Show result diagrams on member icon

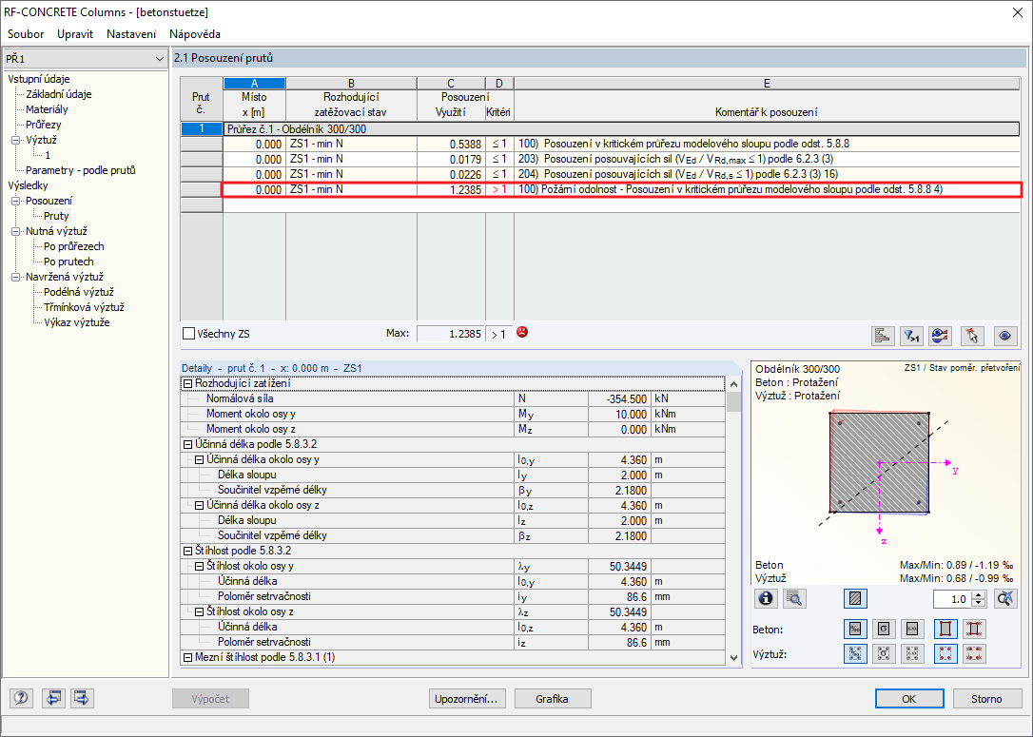pyautogui.click(x=940, y=336)
